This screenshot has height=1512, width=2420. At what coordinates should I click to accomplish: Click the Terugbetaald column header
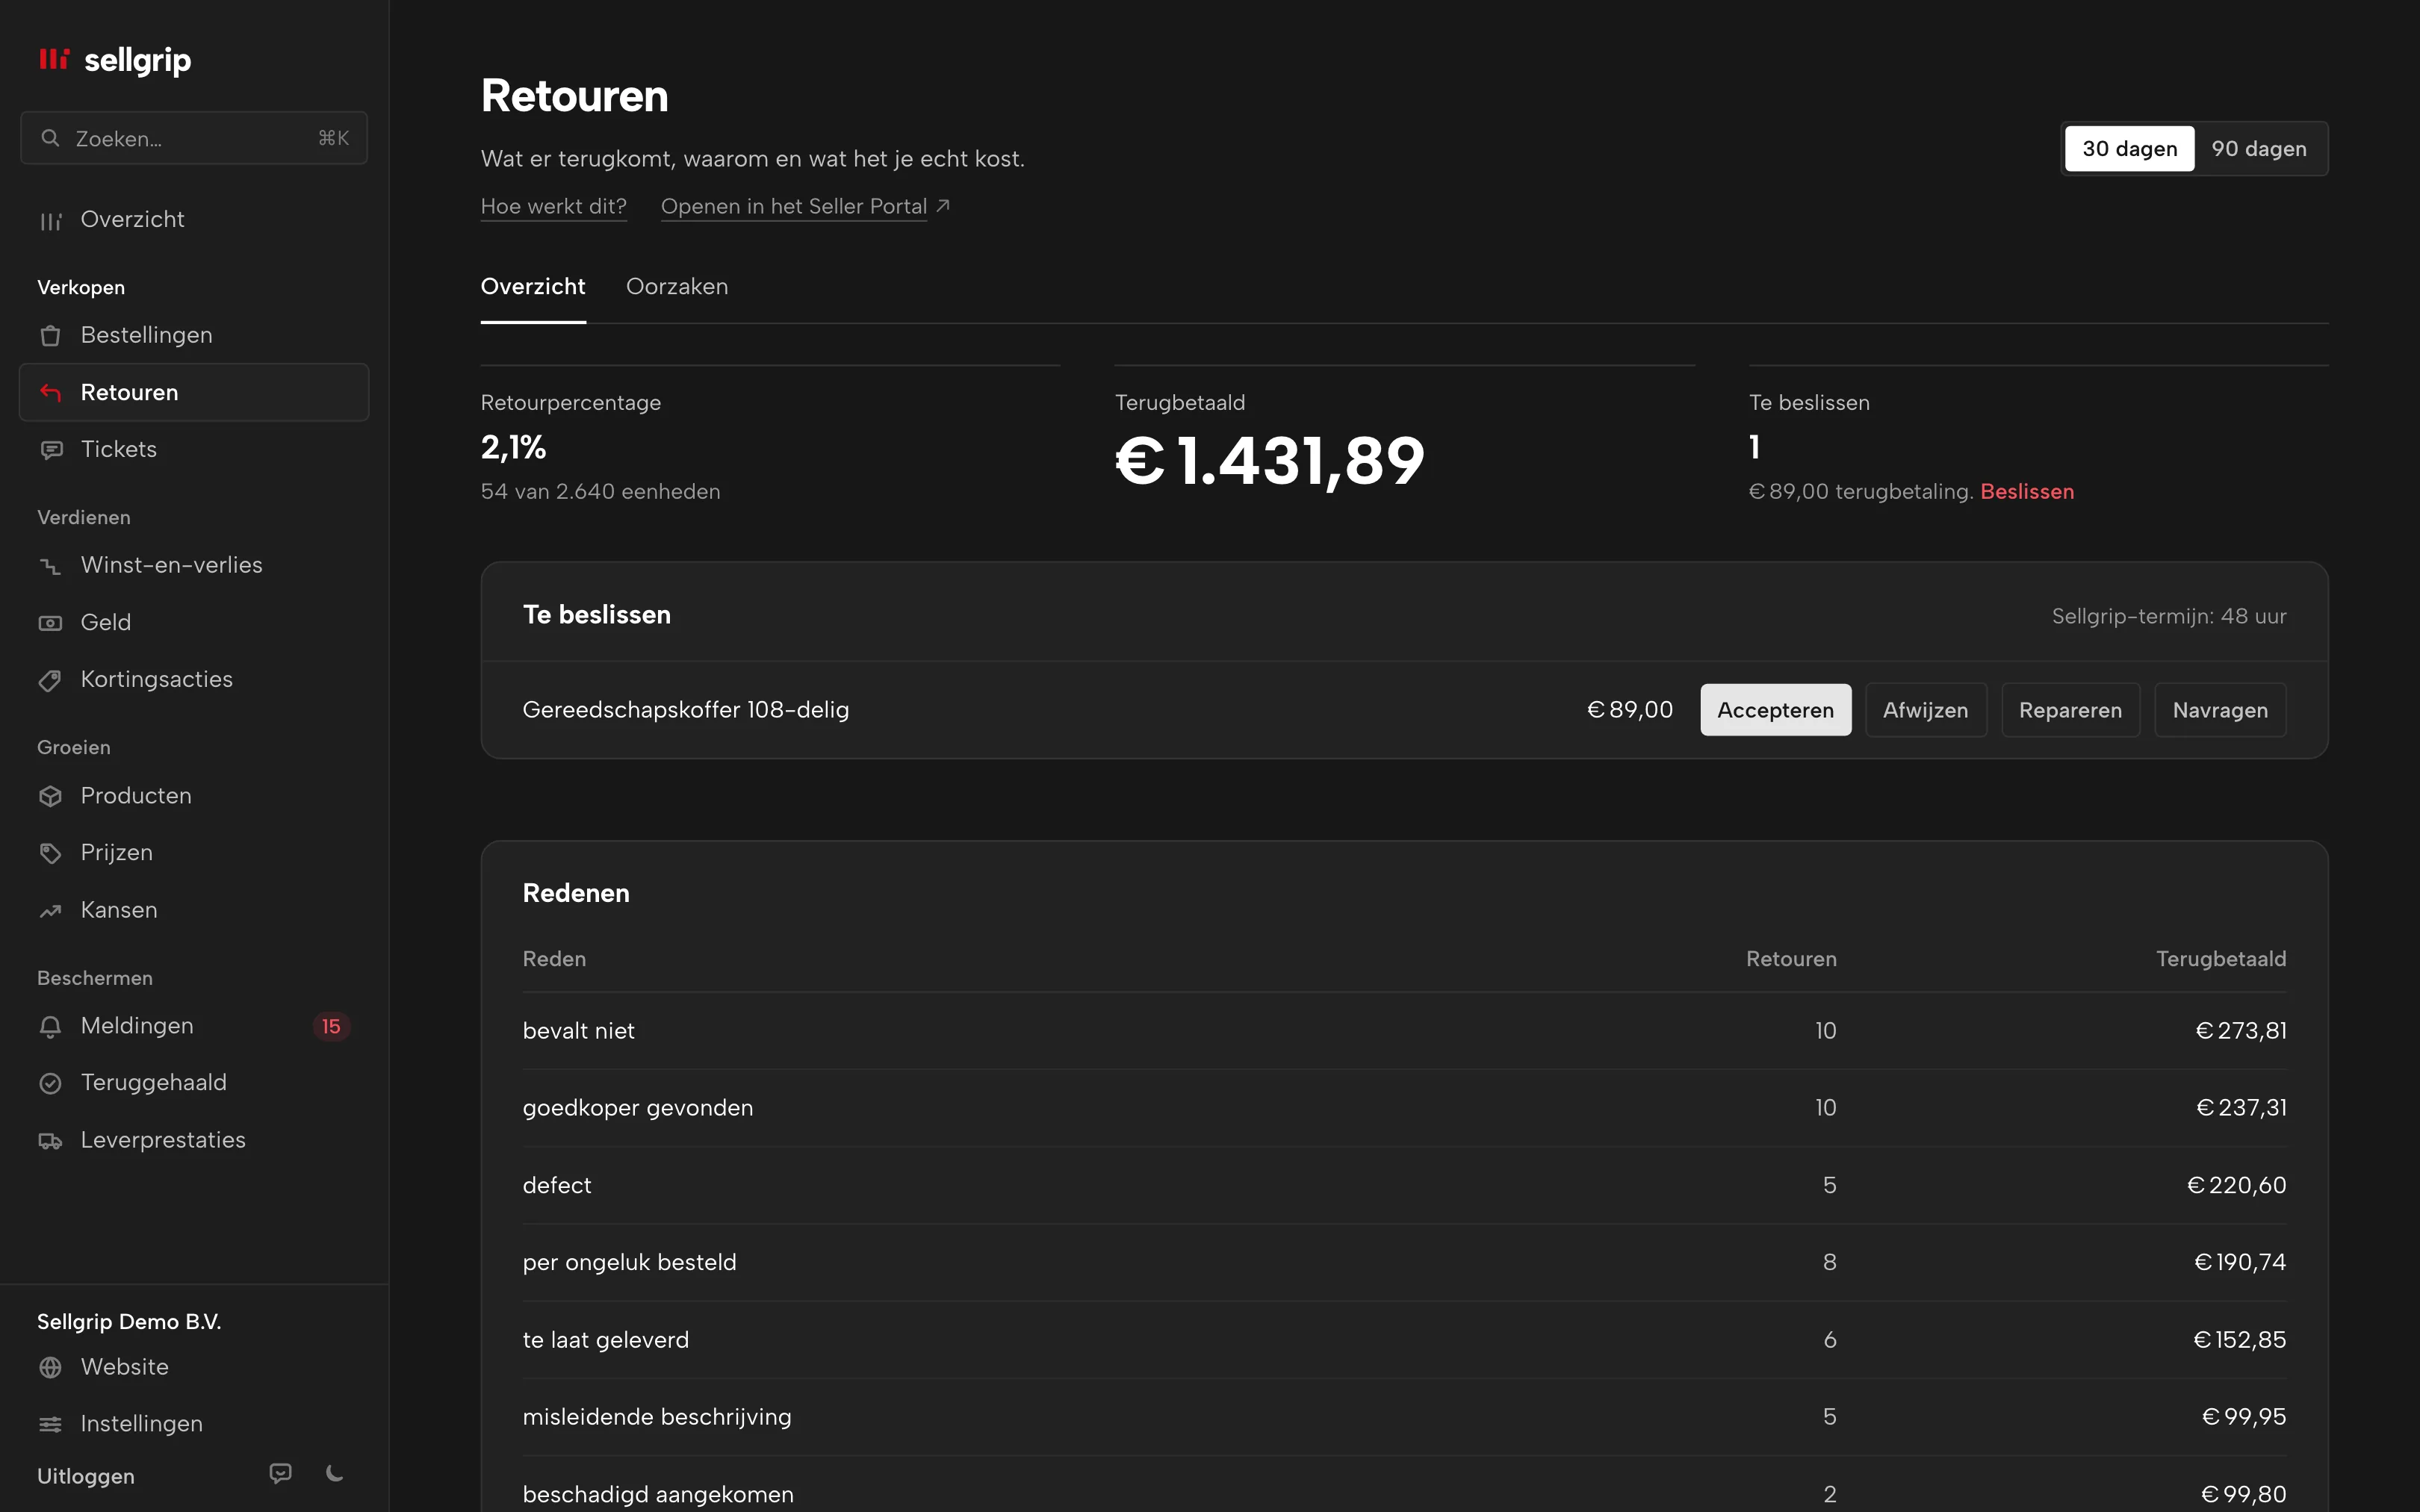[x=2221, y=959]
